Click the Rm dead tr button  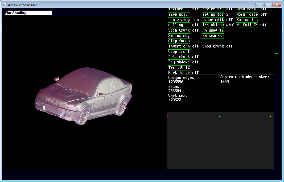[213, 30]
